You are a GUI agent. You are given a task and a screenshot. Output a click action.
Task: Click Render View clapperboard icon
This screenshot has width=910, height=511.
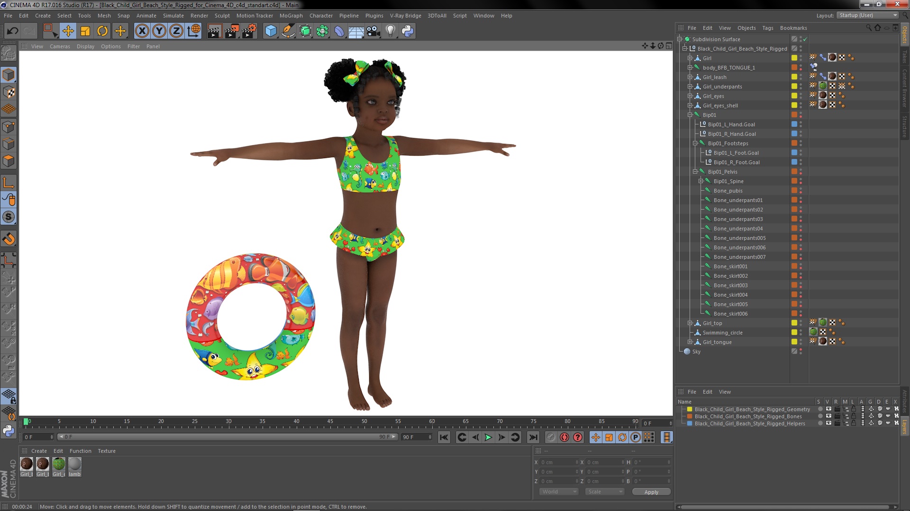pyautogui.click(x=214, y=31)
